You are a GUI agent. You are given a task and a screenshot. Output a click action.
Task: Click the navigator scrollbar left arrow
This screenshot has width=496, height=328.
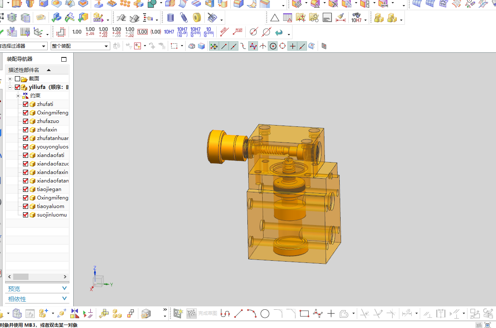pyautogui.click(x=9, y=277)
